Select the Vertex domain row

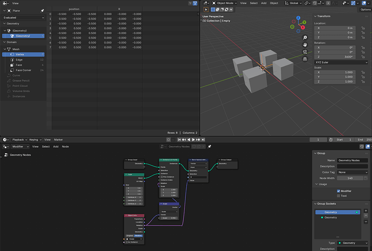23,55
